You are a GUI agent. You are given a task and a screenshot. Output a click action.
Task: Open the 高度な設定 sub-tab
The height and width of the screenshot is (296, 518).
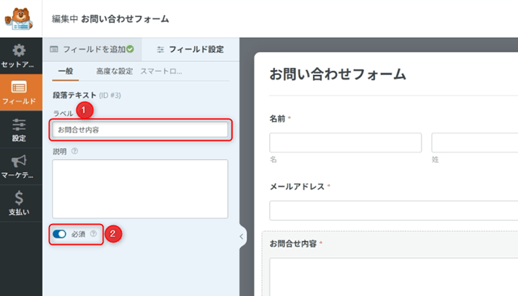click(115, 71)
